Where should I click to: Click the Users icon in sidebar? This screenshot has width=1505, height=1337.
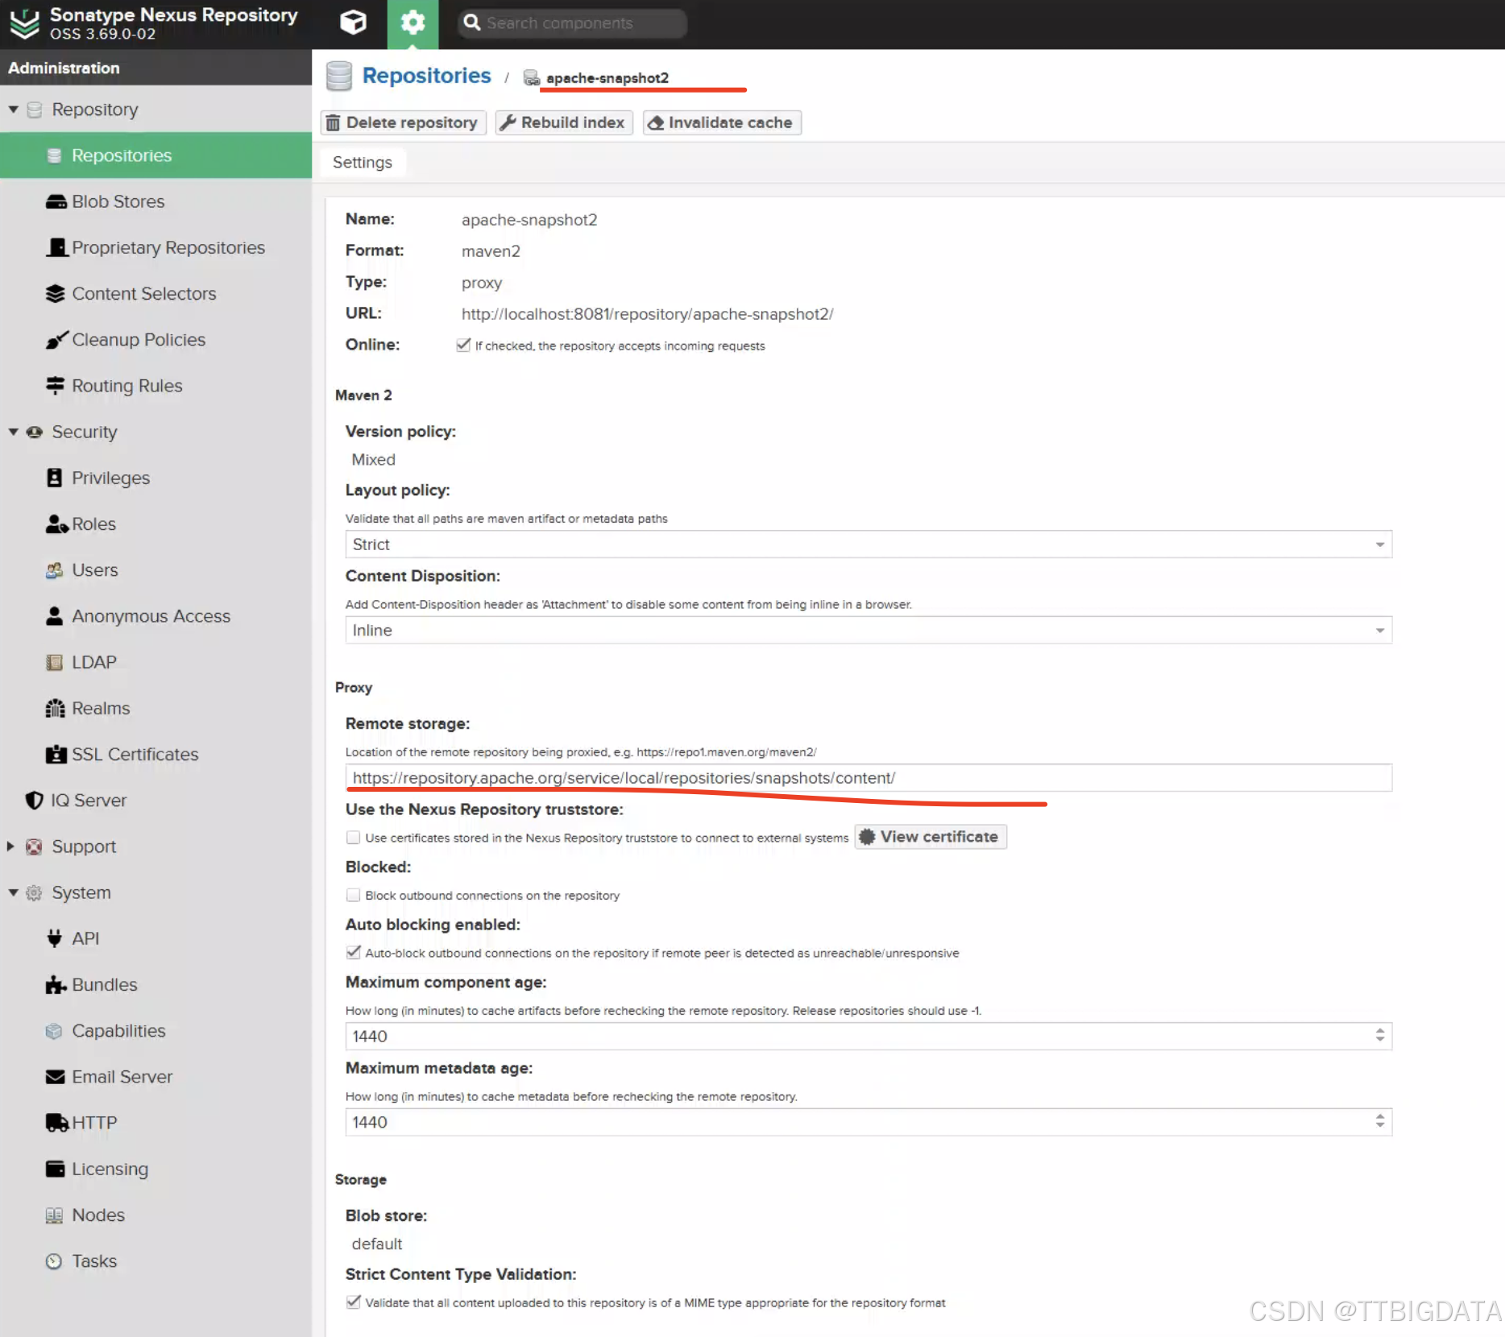[x=55, y=570]
